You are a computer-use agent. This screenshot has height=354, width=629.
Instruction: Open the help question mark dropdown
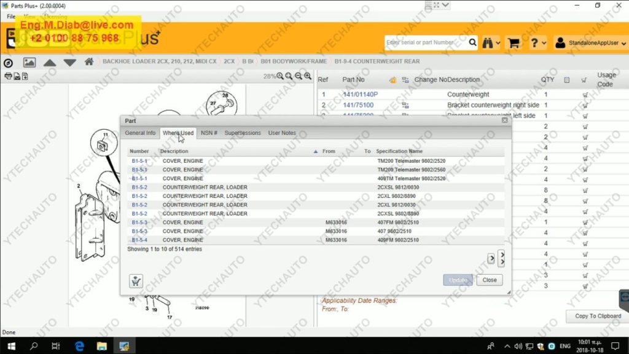click(538, 43)
